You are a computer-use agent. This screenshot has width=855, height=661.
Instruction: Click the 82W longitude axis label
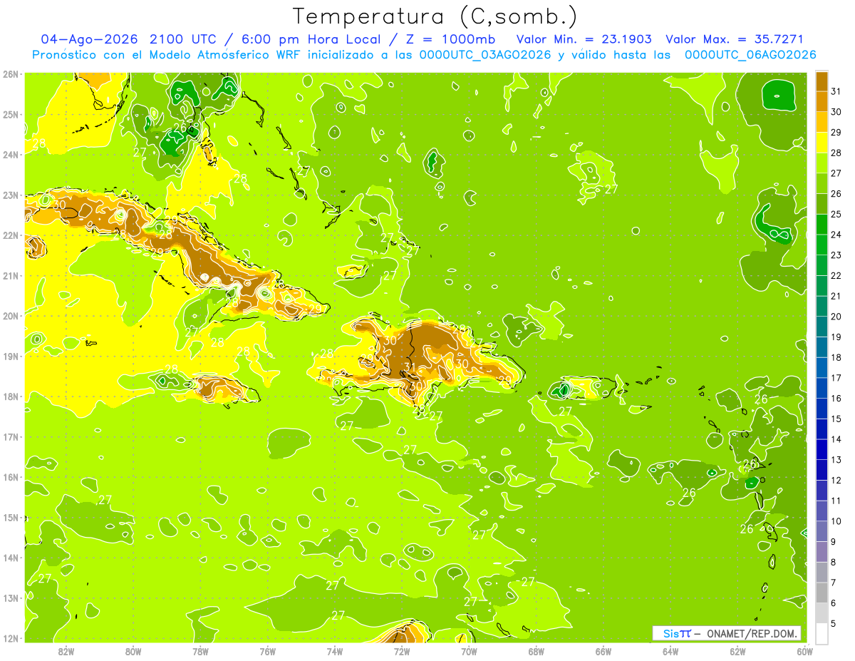point(66,651)
